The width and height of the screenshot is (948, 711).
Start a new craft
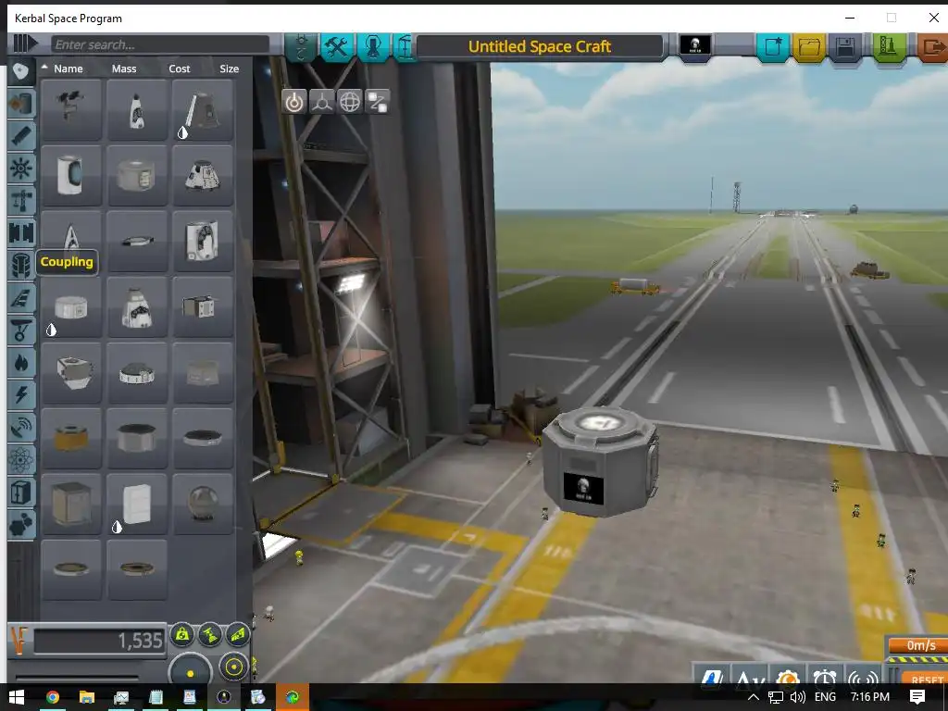[x=773, y=46]
